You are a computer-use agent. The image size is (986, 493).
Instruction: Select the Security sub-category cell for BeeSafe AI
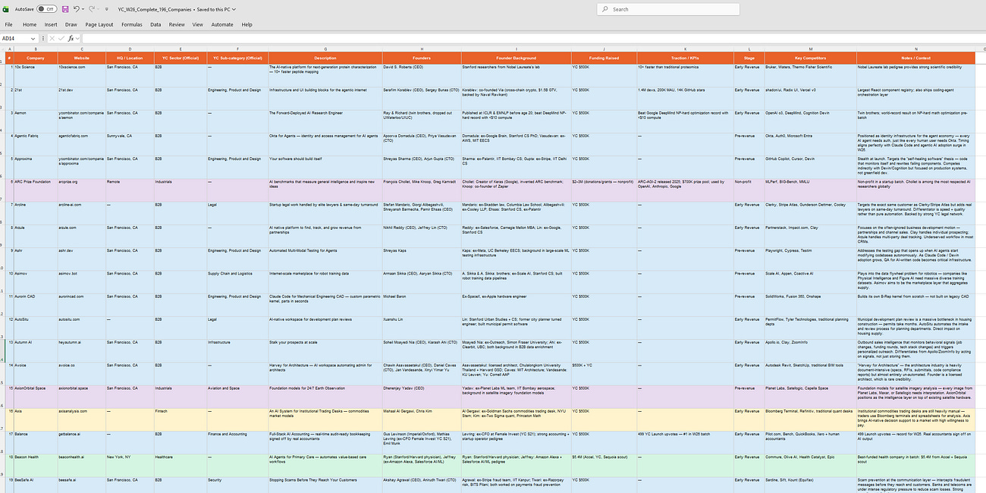237,485
